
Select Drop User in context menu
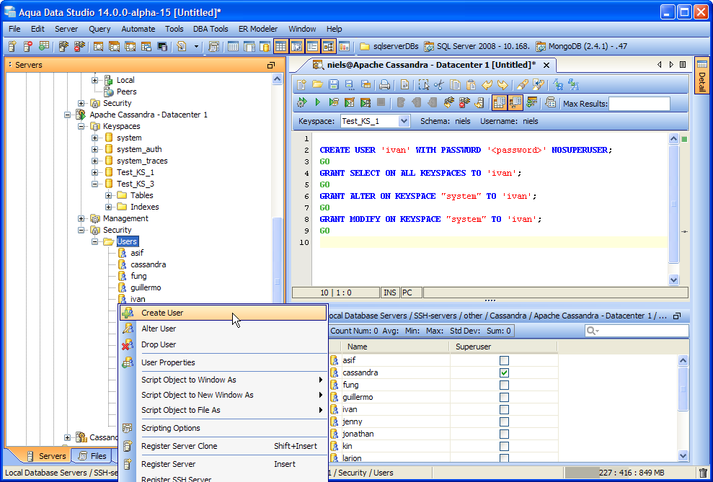click(159, 344)
